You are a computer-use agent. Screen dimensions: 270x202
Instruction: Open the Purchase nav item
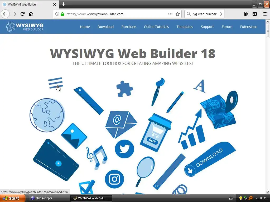click(129, 27)
